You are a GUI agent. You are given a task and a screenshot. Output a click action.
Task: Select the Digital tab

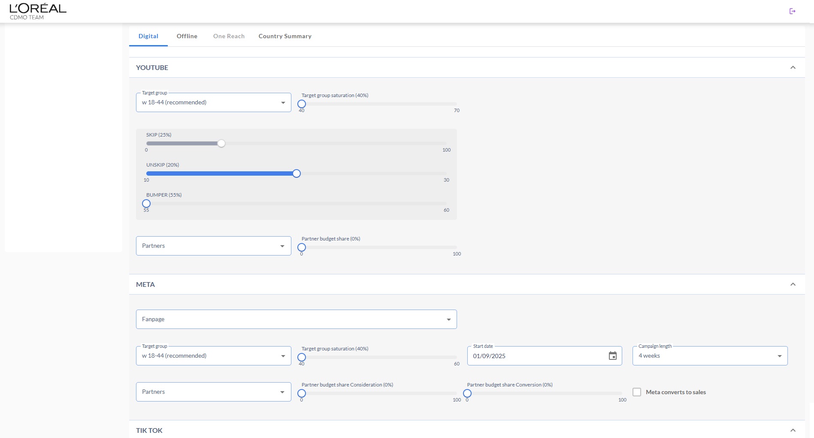click(x=148, y=36)
